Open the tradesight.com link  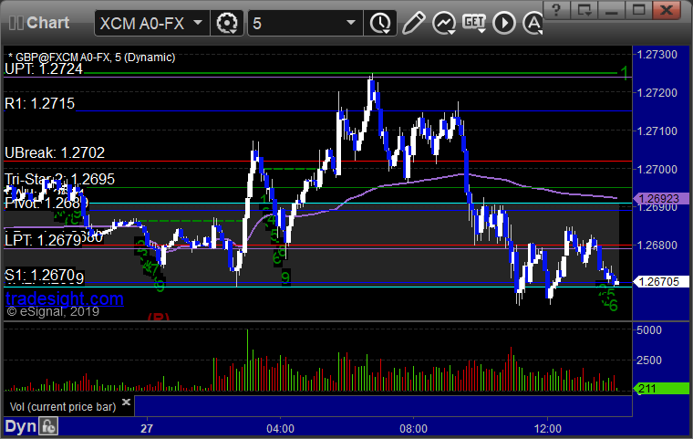point(65,298)
